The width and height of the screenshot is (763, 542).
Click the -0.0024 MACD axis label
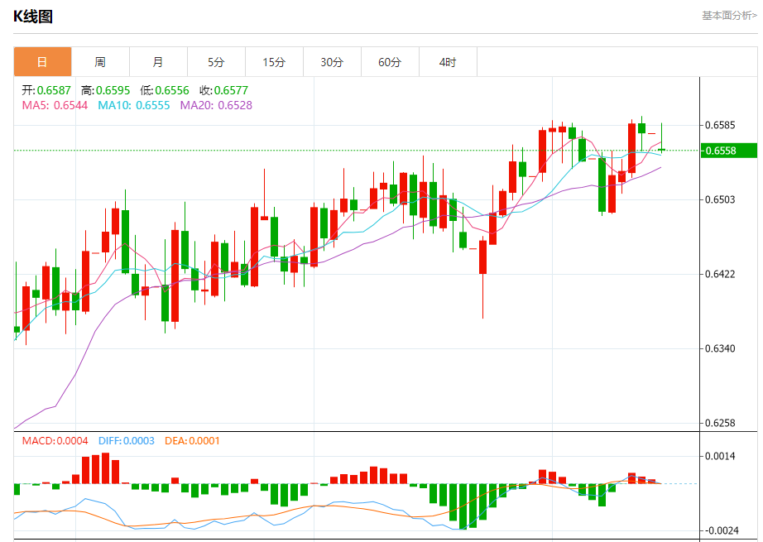coord(722,530)
